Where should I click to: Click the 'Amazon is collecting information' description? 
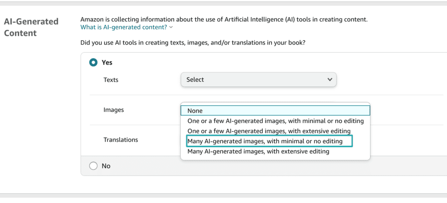click(224, 20)
